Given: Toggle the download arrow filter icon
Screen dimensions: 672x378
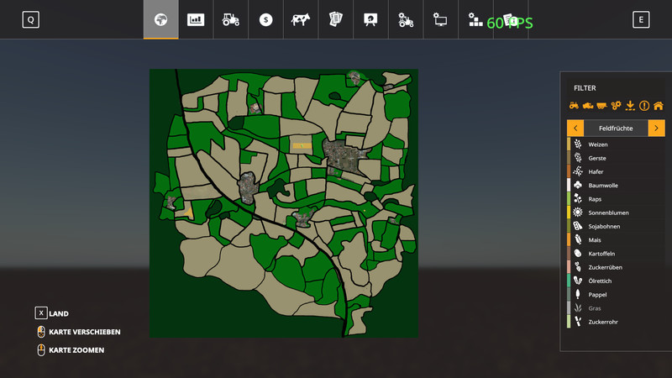Looking at the screenshot, I should click(630, 106).
